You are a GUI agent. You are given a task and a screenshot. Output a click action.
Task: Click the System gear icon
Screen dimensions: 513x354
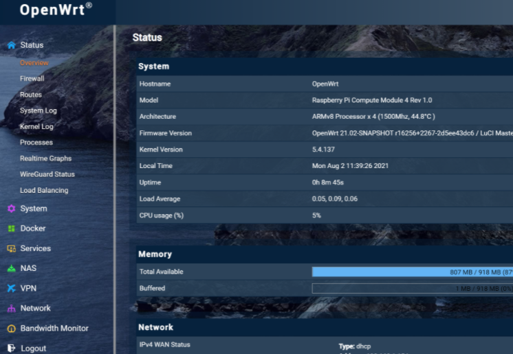(x=11, y=209)
